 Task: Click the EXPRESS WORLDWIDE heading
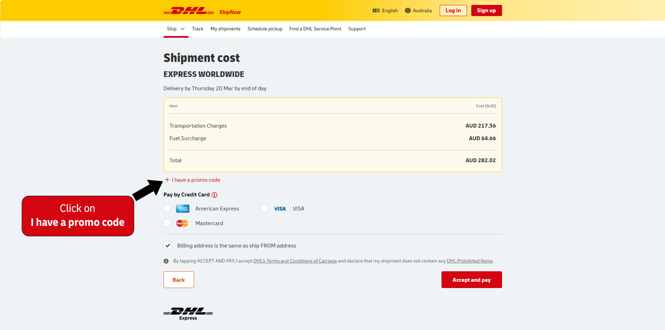204,74
